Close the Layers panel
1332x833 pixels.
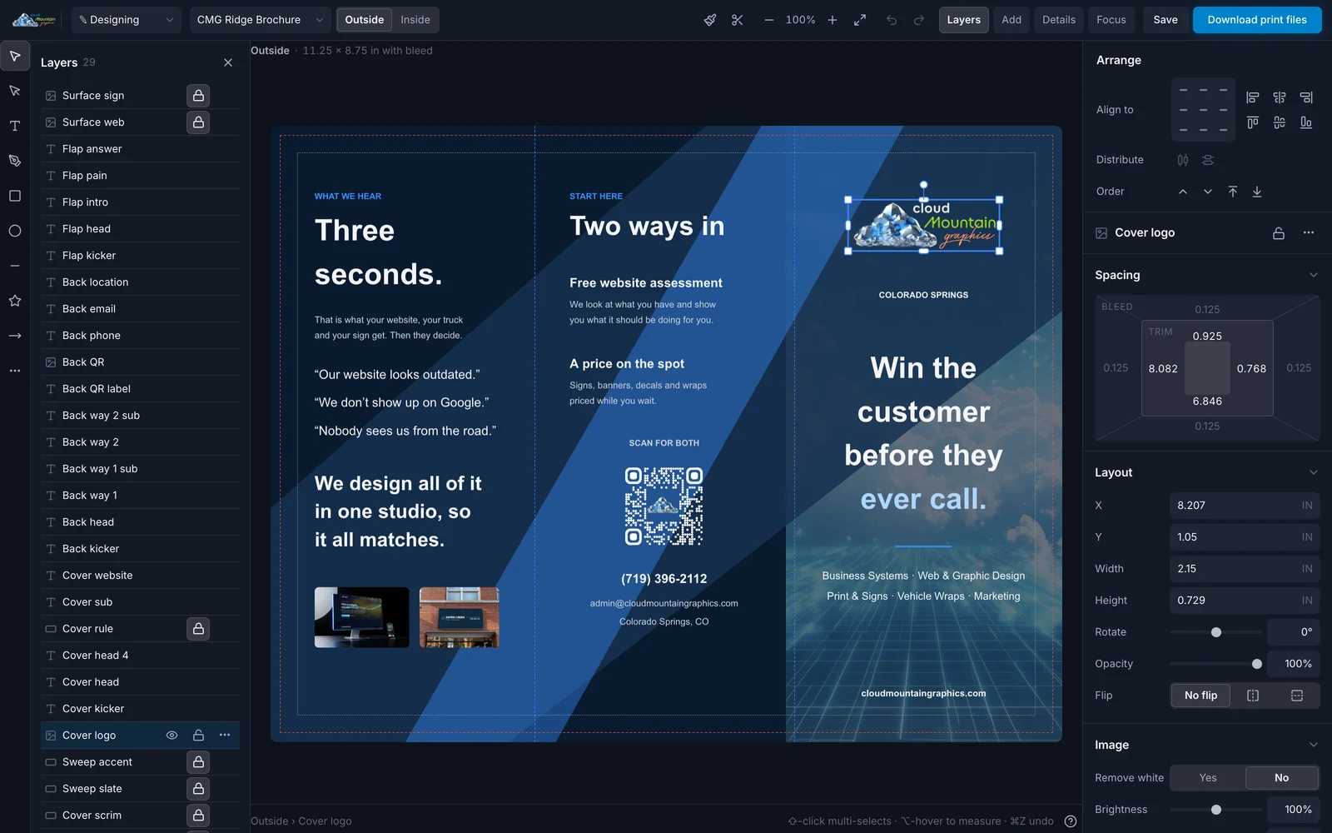tap(228, 62)
